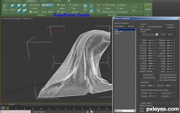Select the Push/Pull brush

coord(98,8)
